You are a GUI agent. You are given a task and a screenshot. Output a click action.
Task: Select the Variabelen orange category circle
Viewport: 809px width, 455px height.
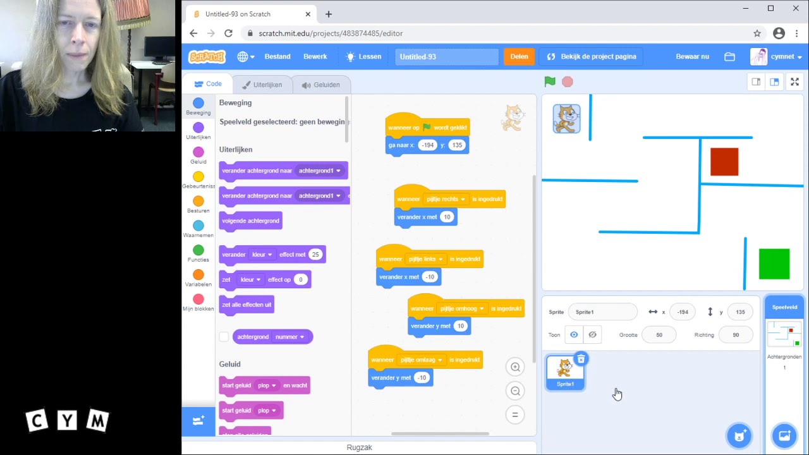coord(198,274)
